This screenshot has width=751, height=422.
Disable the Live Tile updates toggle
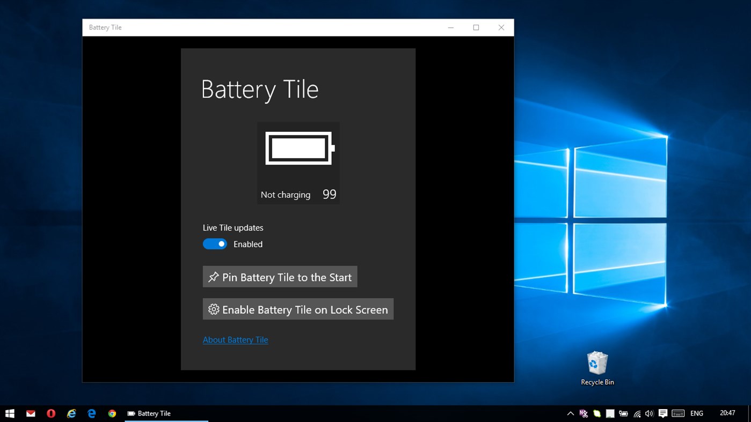(x=215, y=243)
